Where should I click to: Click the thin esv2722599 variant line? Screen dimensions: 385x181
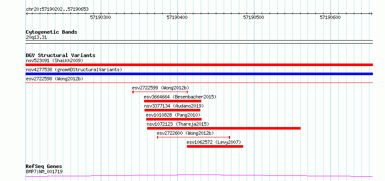(160, 92)
